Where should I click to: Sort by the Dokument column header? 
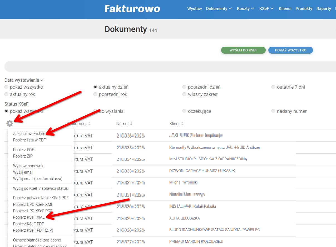point(80,123)
